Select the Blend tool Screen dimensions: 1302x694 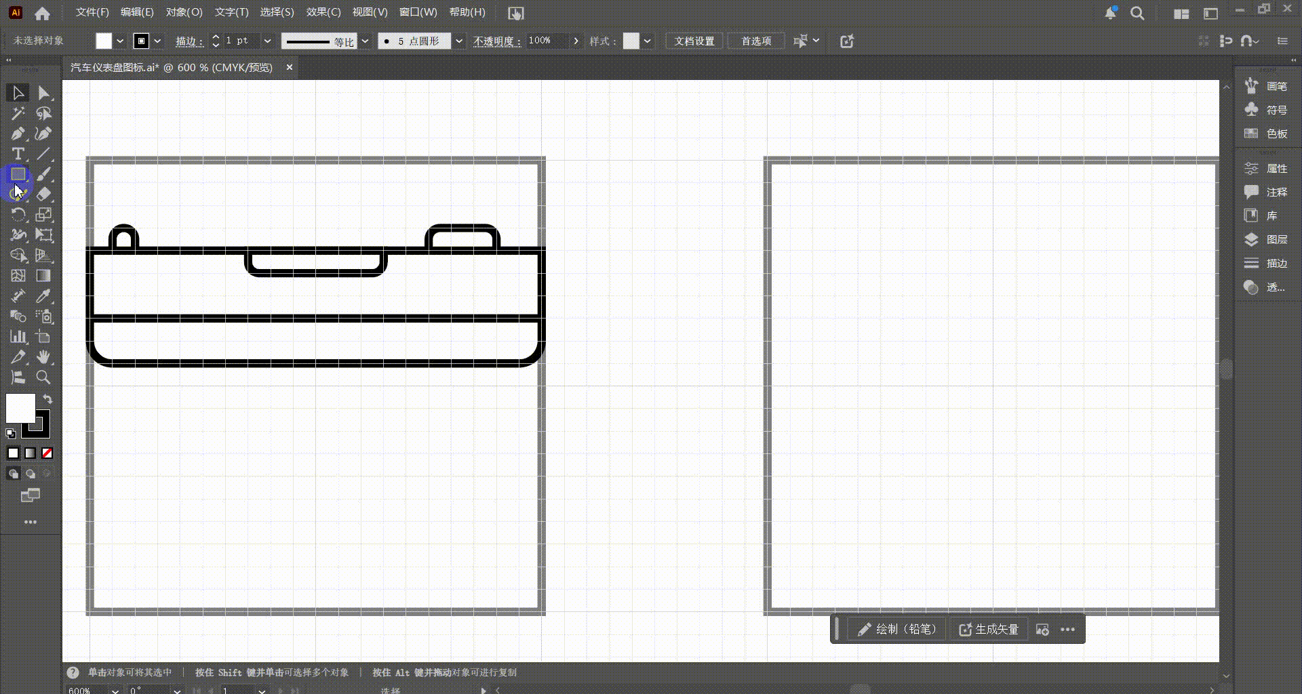[x=18, y=317]
